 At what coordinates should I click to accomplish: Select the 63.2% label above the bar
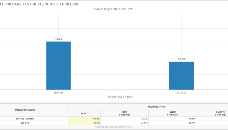(58, 39)
